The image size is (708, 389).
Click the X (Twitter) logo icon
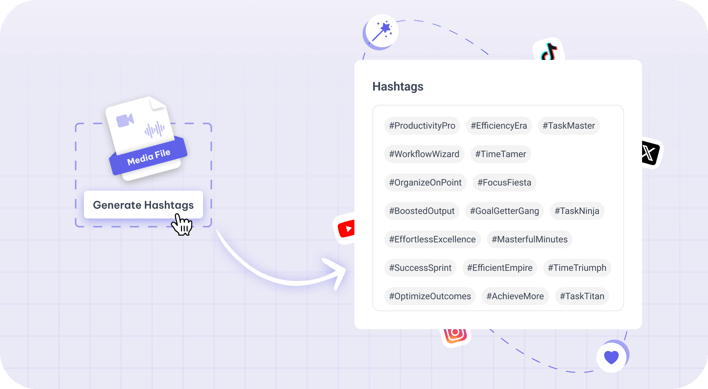(650, 153)
